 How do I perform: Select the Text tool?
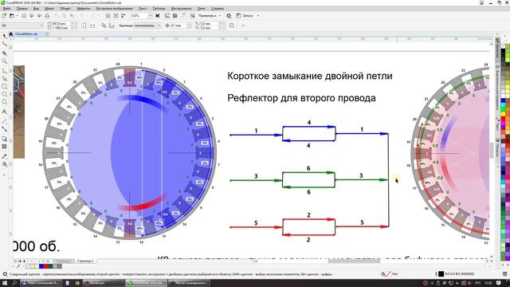pos(5,112)
